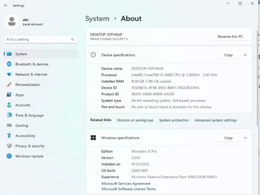Click the Windows logo icon beside Windows specifications
This screenshot has height=195, width=260.
tap(93, 137)
